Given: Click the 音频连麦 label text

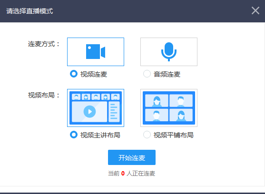Looking at the screenshot, I should click(167, 74).
